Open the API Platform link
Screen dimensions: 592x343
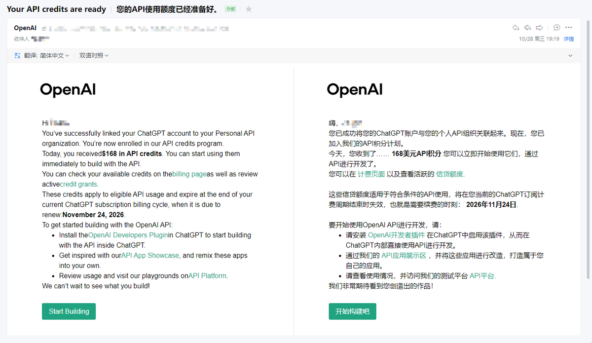click(208, 276)
